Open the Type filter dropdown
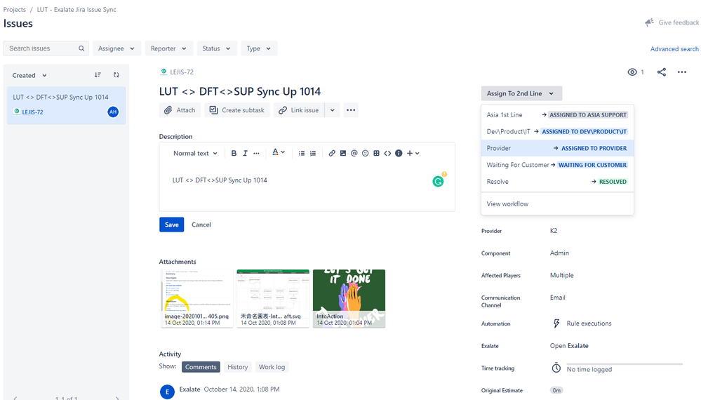701x400 pixels. pyautogui.click(x=259, y=48)
